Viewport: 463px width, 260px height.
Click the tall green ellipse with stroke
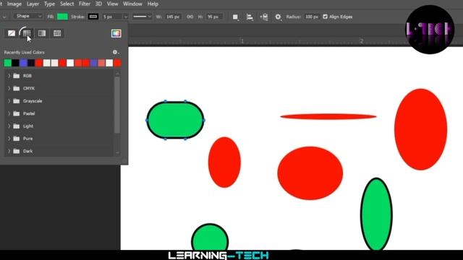(x=376, y=214)
